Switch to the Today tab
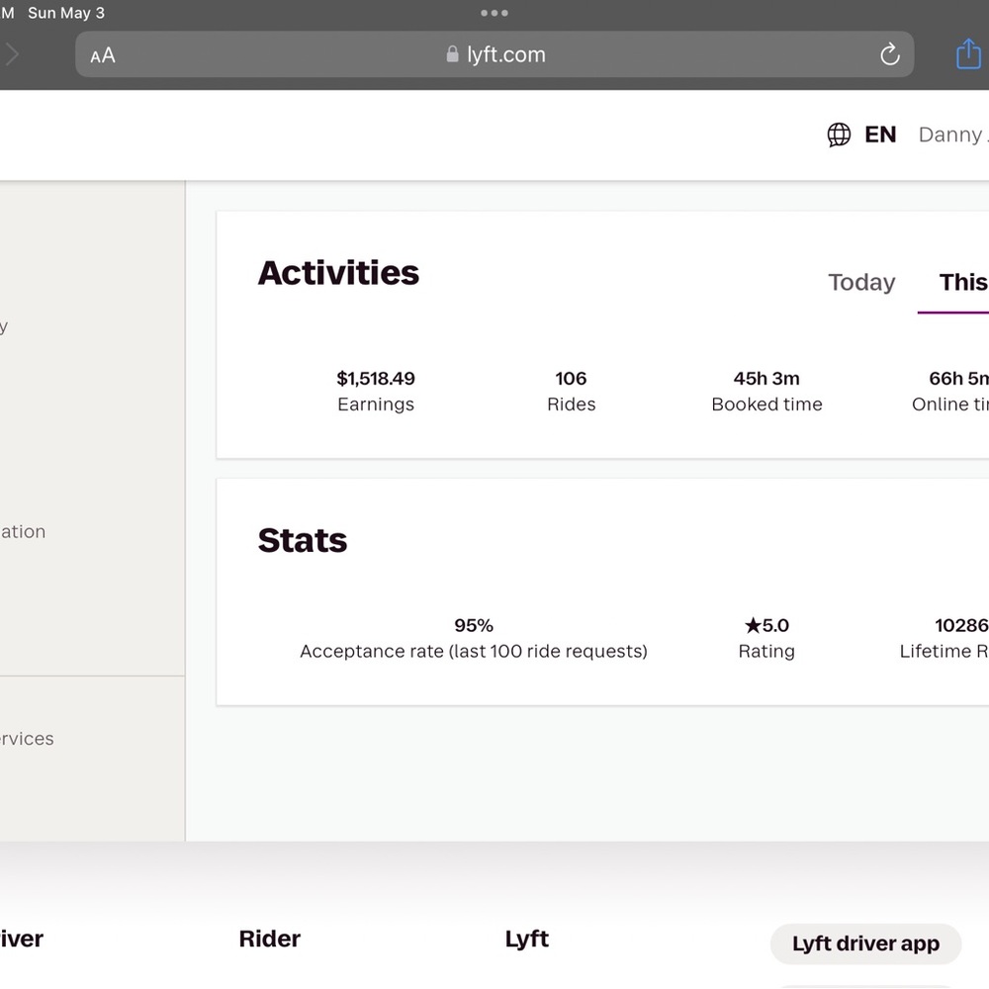The height and width of the screenshot is (989, 989). (861, 282)
